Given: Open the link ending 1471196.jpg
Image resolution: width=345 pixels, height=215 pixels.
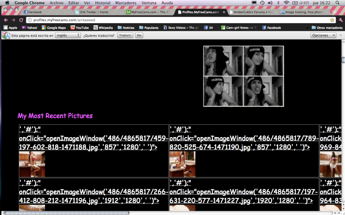Looking at the screenshot, I should point(94,192).
